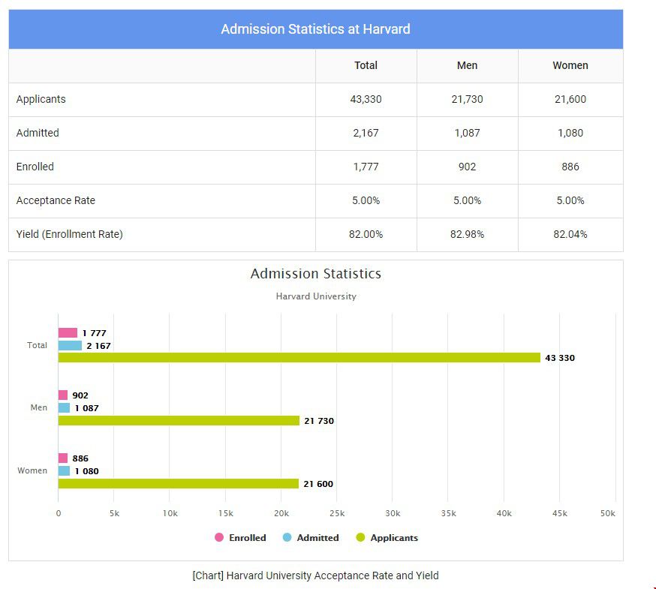Pick the pink Enrolled bar for Women
Image resolution: width=656 pixels, height=589 pixels.
[63, 458]
